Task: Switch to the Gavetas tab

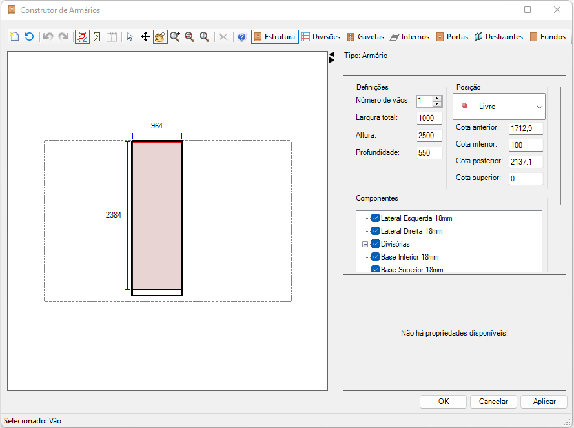Action: click(x=365, y=37)
